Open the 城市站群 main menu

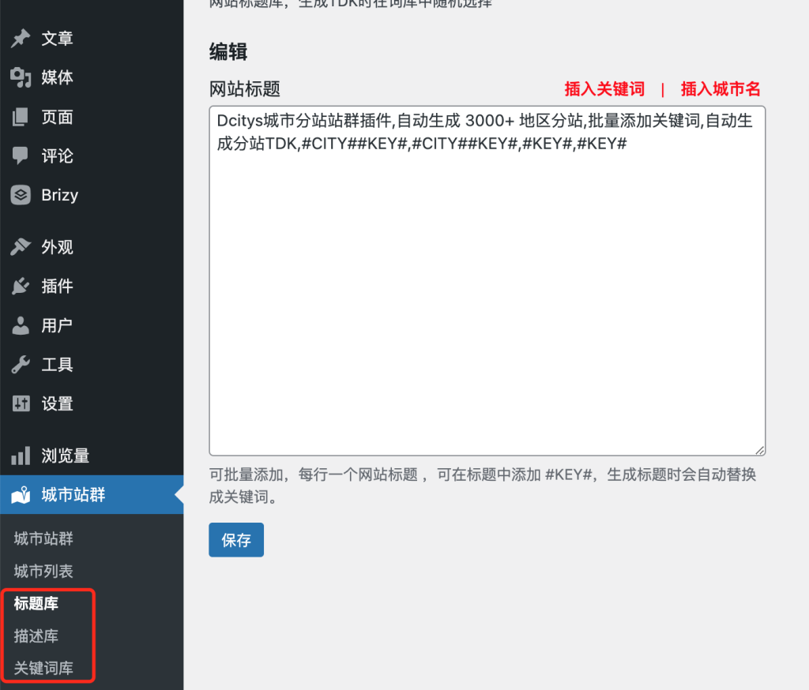73,495
